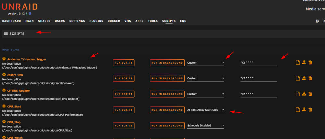Run Script for CPU_Stop
This screenshot has height=139, width=325.
coord(123,126)
